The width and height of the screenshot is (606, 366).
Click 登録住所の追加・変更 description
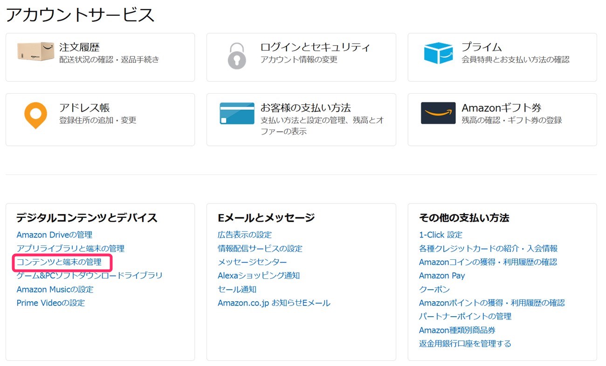[98, 120]
